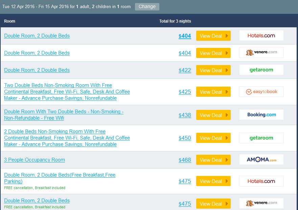
Task: Open the 3 People Occupancy Room link
Action: click(35, 160)
